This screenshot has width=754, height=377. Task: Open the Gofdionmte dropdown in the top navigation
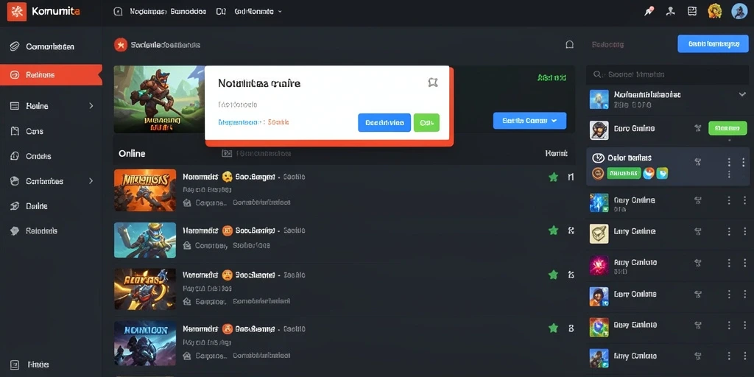click(x=258, y=11)
